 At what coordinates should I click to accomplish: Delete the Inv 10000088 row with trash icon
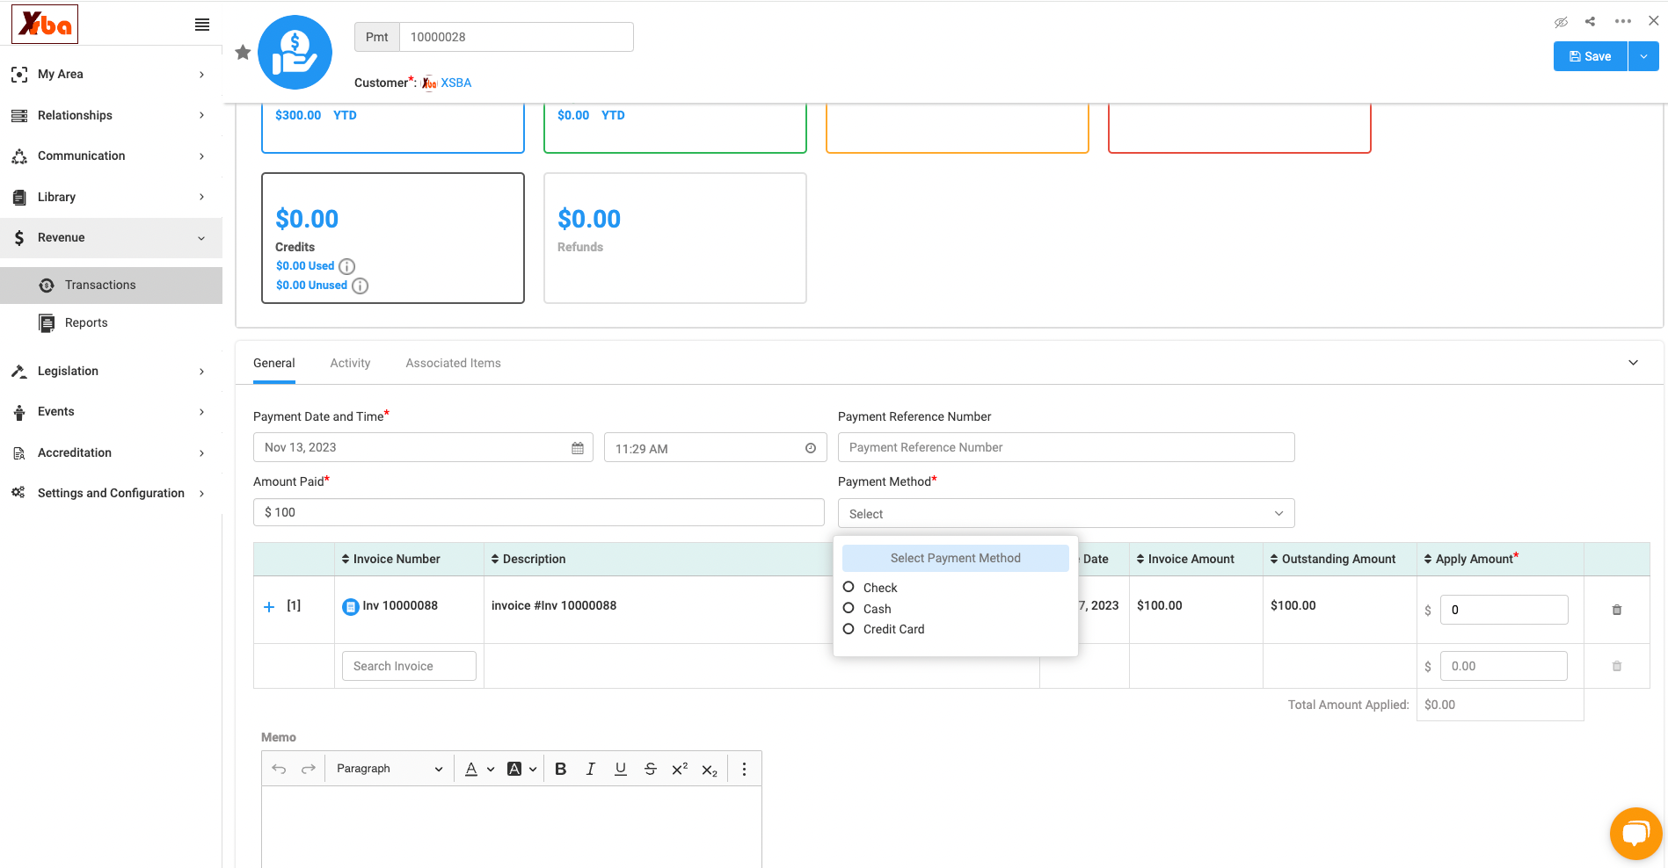tap(1616, 610)
